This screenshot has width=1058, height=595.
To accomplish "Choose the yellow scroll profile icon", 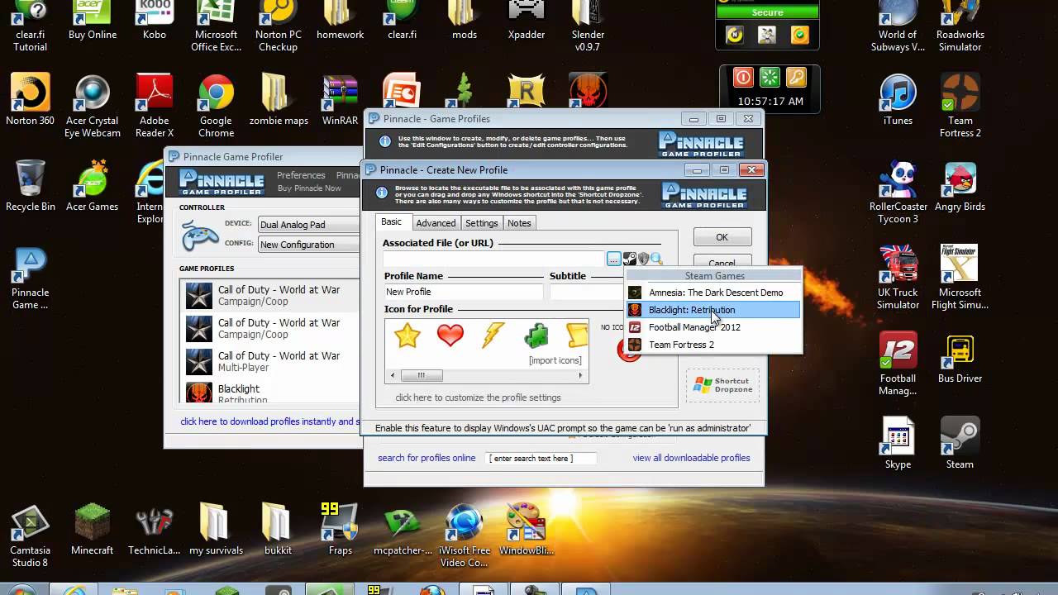I will pyautogui.click(x=577, y=336).
